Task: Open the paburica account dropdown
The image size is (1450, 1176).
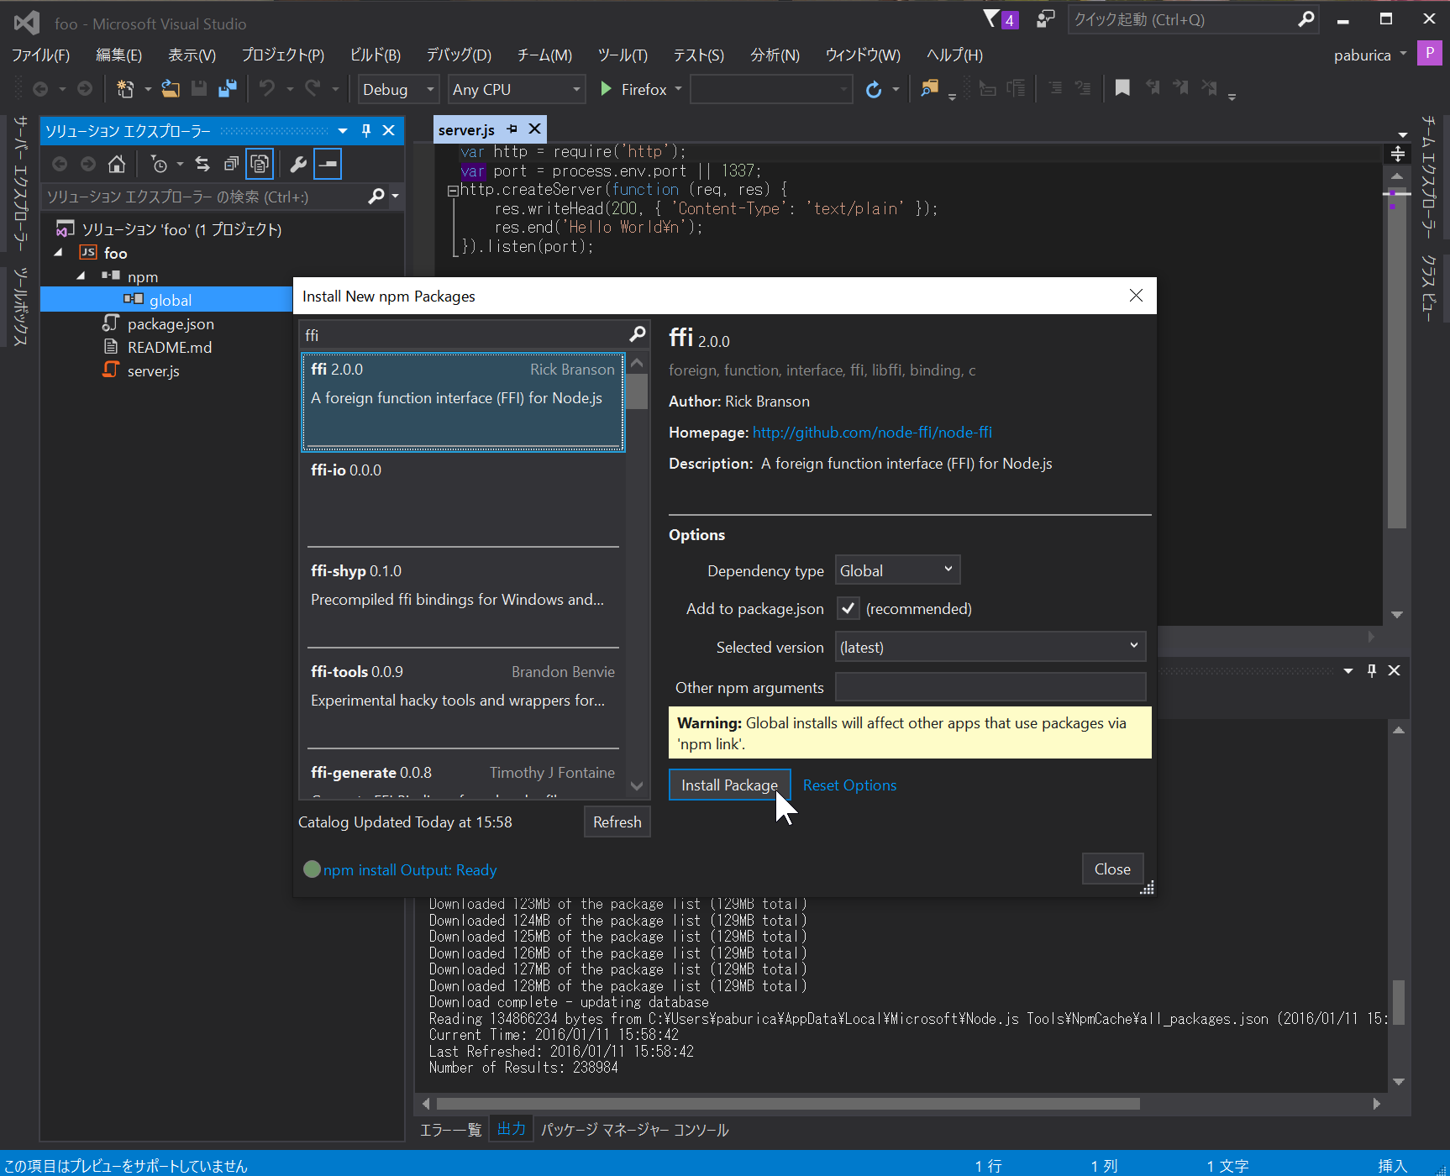Action: coord(1369,55)
